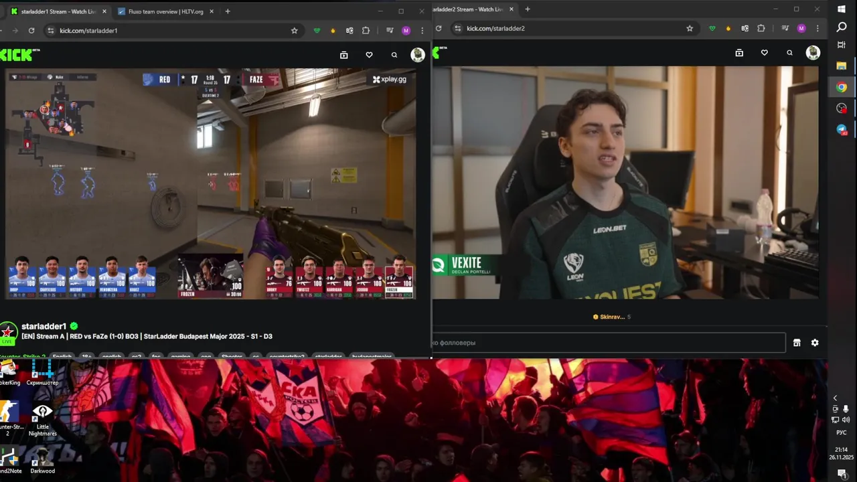This screenshot has width=857, height=482.
Task: Open the orange flame extension in starladder2 window
Action: pyautogui.click(x=728, y=28)
